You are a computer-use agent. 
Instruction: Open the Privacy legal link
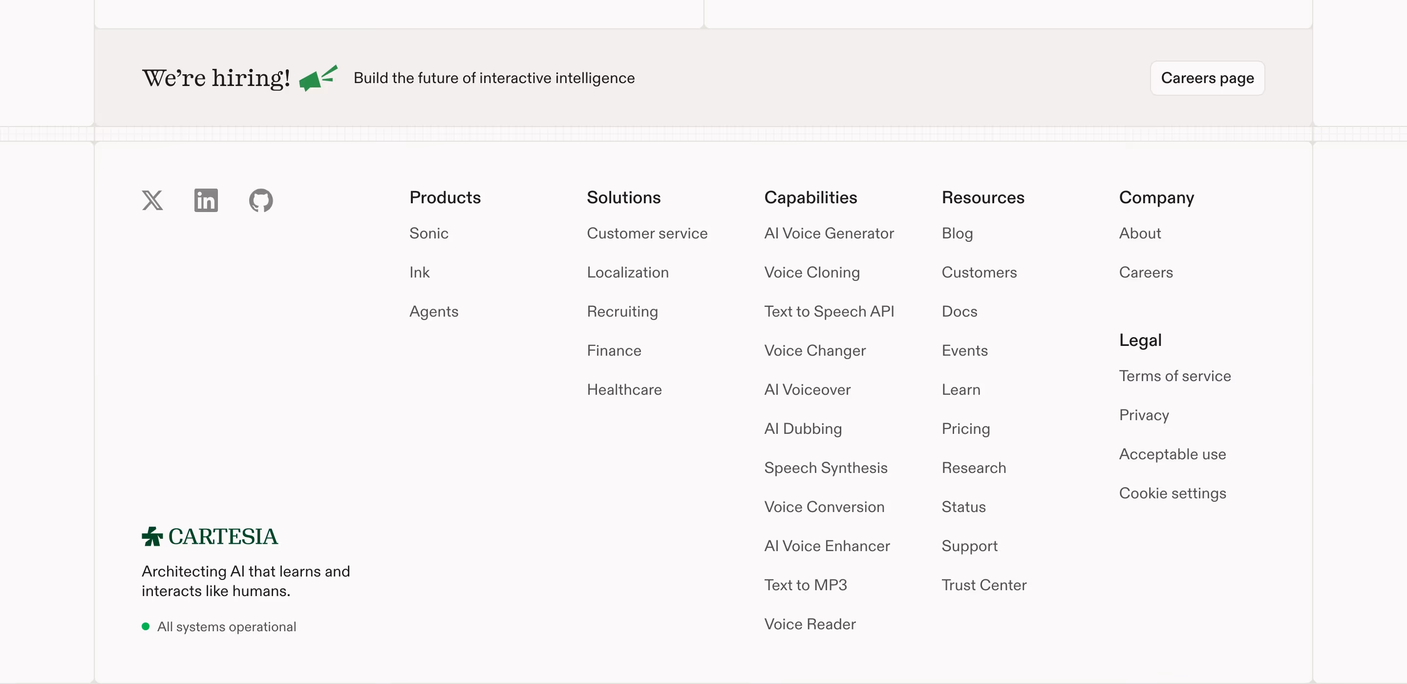[x=1144, y=415]
